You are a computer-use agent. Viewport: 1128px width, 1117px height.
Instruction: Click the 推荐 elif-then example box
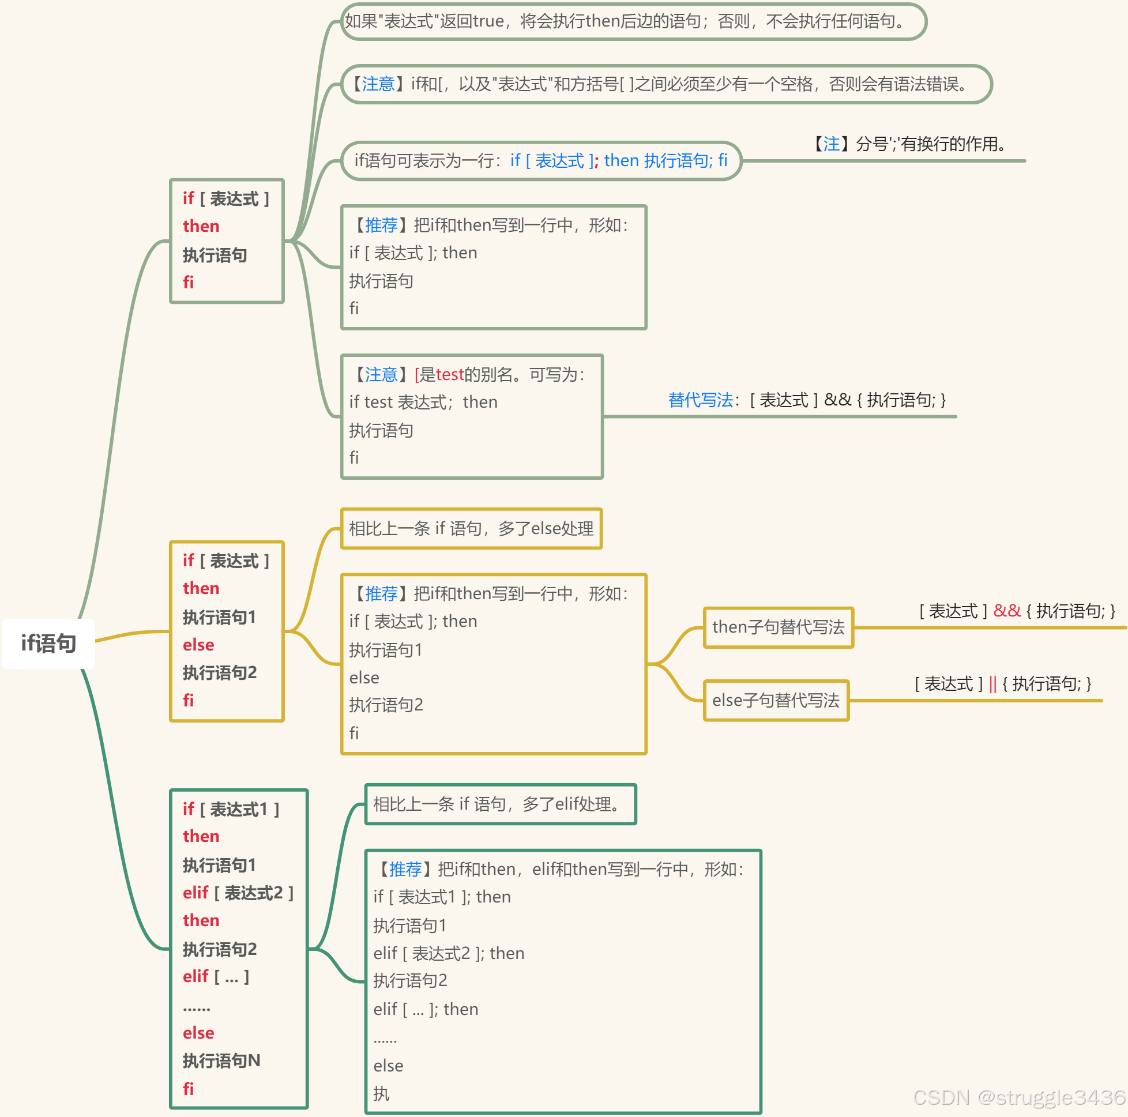click(563, 981)
